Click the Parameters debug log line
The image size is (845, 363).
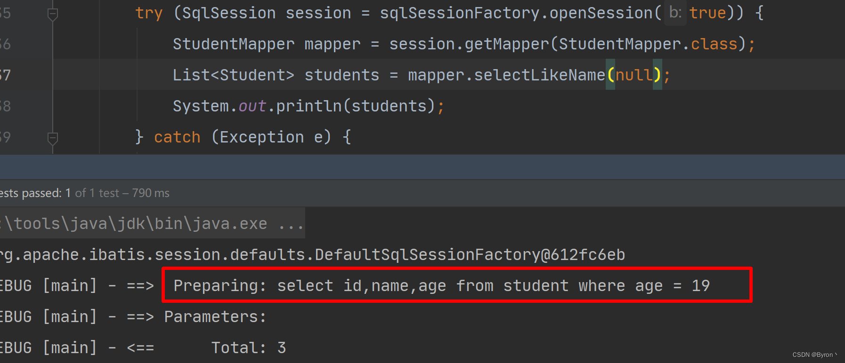click(x=133, y=316)
